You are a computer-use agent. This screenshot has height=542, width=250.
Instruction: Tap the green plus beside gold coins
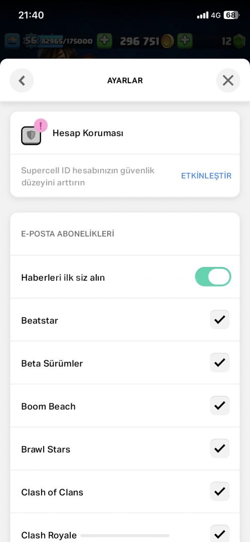(x=185, y=41)
